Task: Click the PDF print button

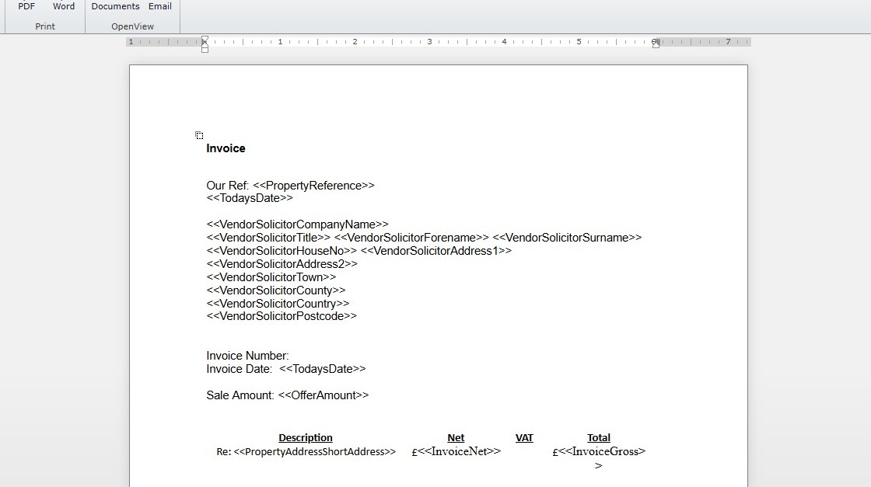Action: pyautogui.click(x=26, y=7)
